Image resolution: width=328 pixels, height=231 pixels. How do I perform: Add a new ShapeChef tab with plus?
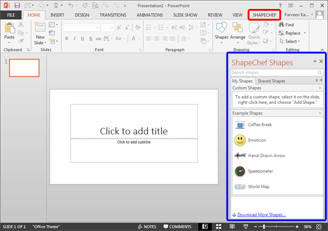(321, 80)
